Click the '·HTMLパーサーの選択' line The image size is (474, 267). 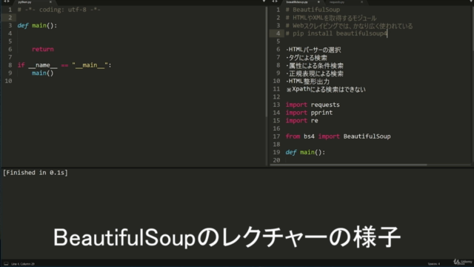(313, 50)
